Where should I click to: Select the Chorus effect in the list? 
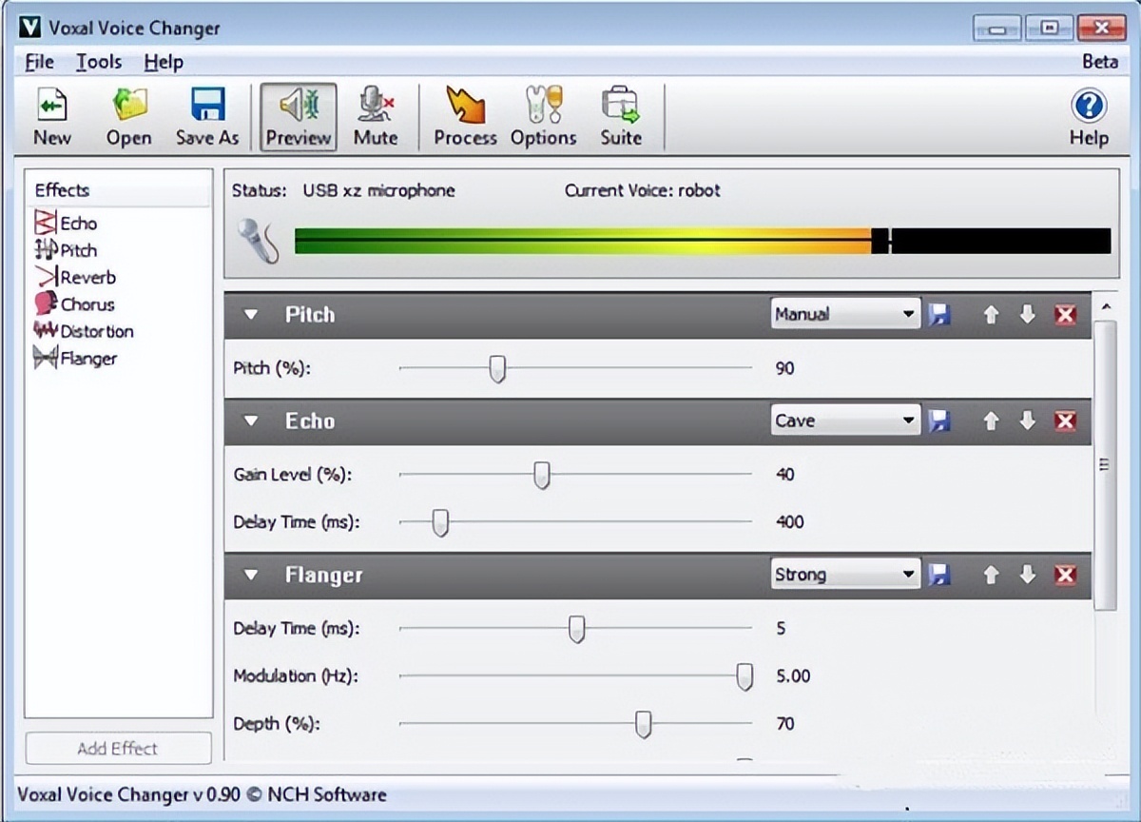coord(85,304)
